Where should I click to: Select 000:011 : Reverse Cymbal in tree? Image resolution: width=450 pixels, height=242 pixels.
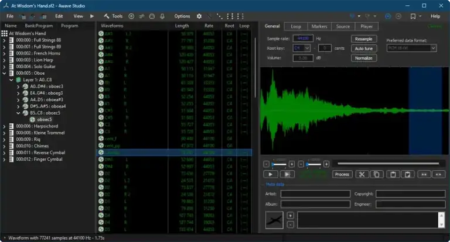pyautogui.click(x=40, y=153)
